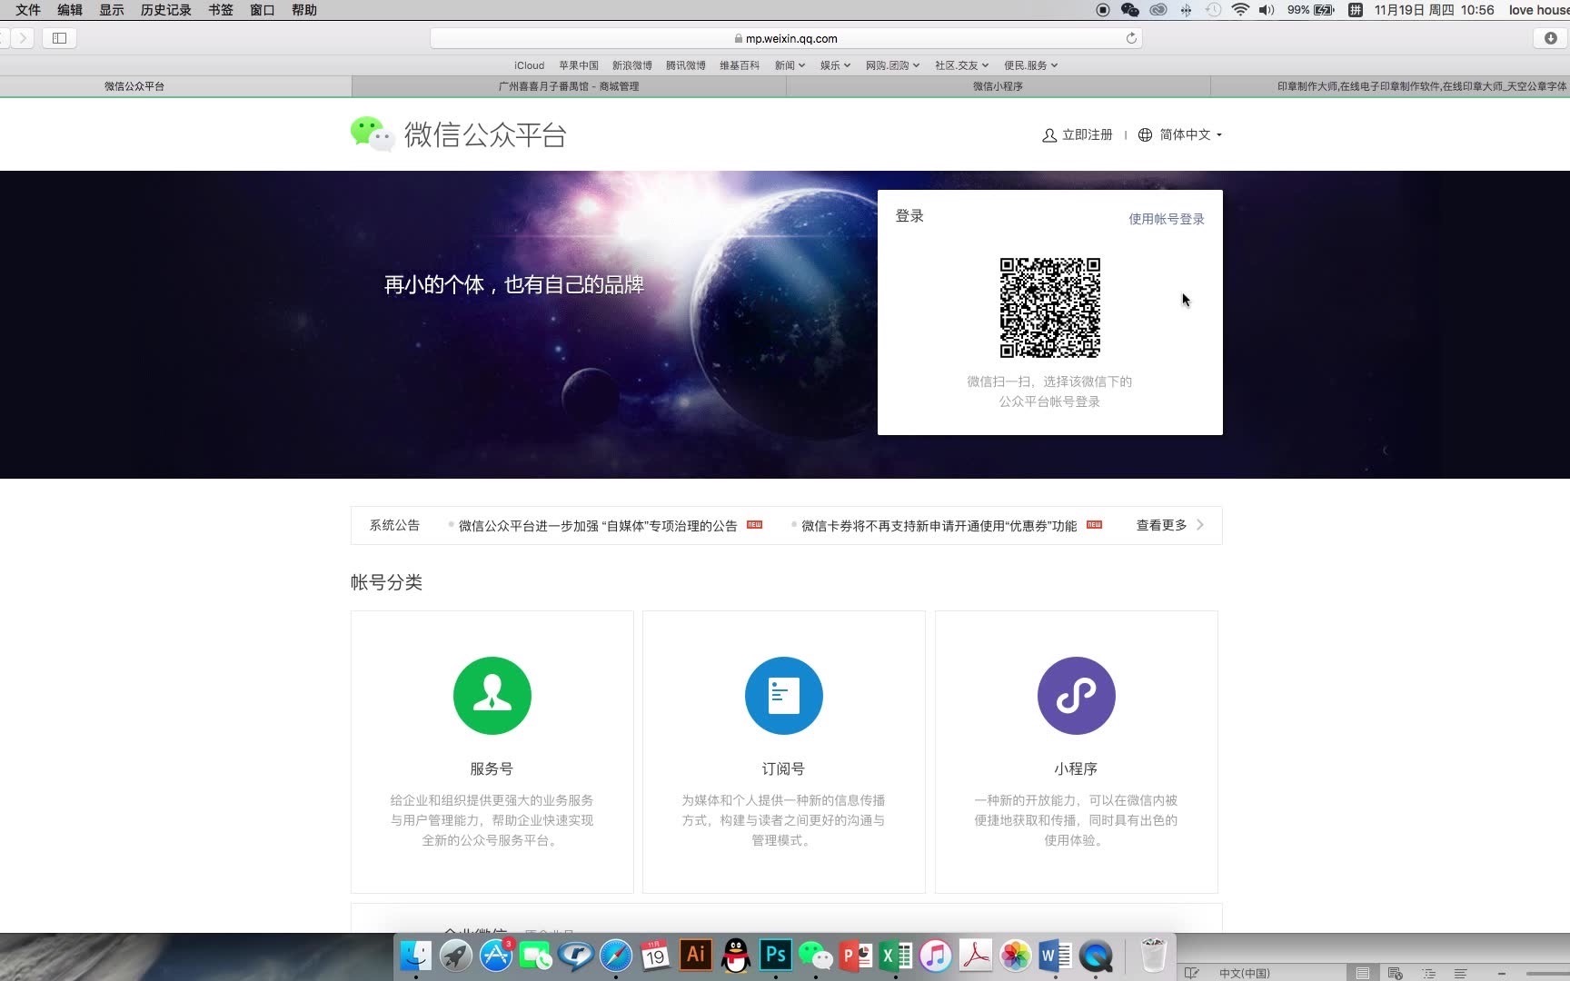
Task: Click 立即注册 register link
Action: (1078, 134)
